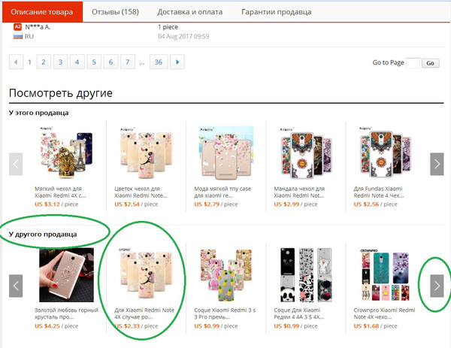The image size is (451, 348).
Task: Click the RU country flag icon
Action: point(18,36)
